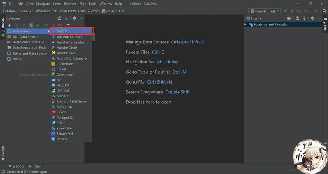Select PostgreSQL data source
This screenshot has height=174, width=328.
coord(71,118)
